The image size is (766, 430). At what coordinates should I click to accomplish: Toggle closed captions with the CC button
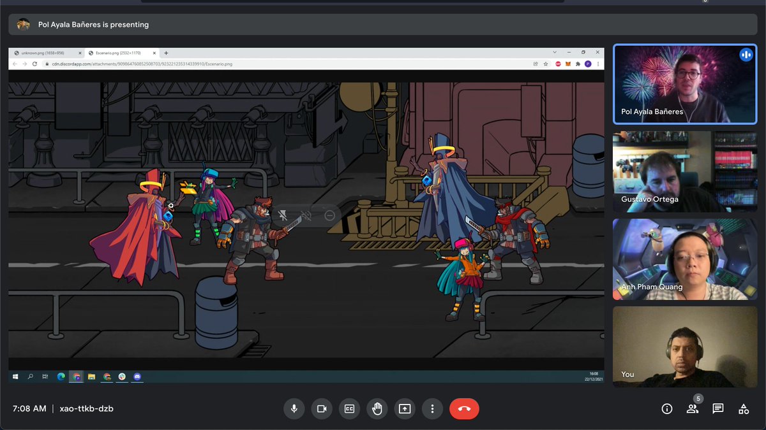pyautogui.click(x=349, y=409)
